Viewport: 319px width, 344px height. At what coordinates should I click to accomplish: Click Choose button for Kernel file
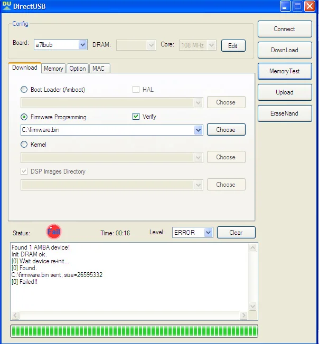tap(226, 157)
